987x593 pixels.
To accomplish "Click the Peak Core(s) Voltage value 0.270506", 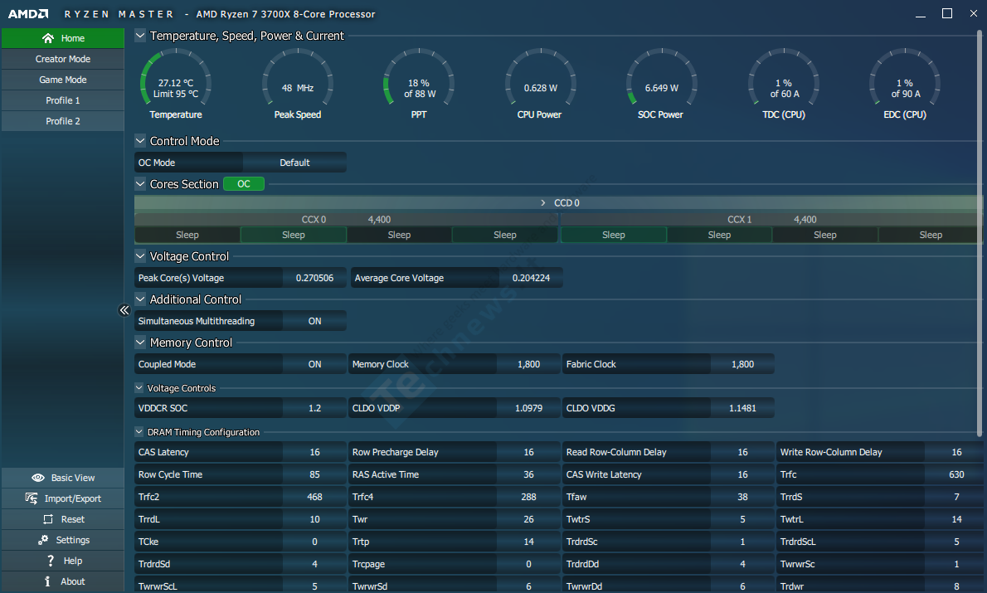I will tap(314, 278).
